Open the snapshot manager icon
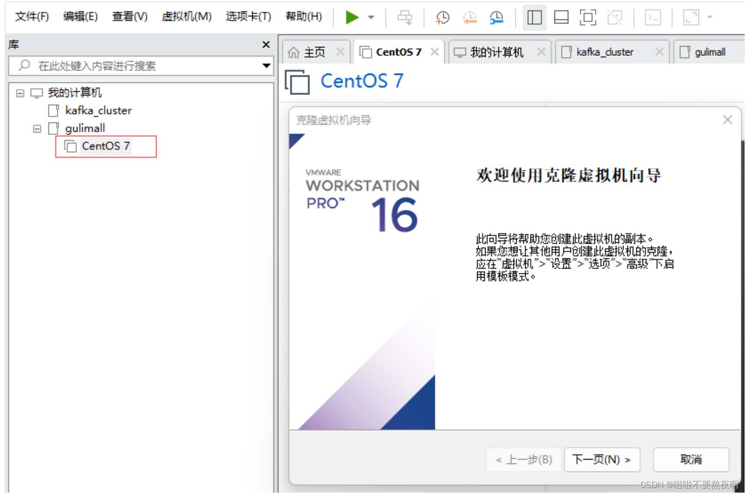Screen dimensions: 746x494 click(x=496, y=18)
